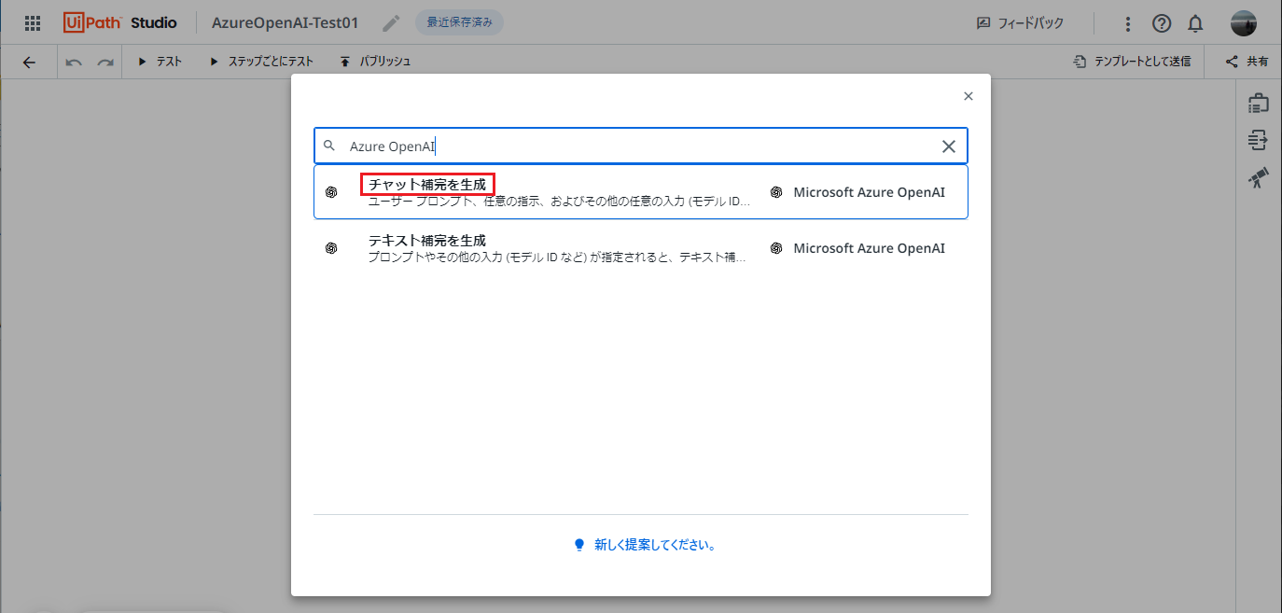Click パブリッシュ publish button
The image size is (1282, 613).
tap(375, 62)
